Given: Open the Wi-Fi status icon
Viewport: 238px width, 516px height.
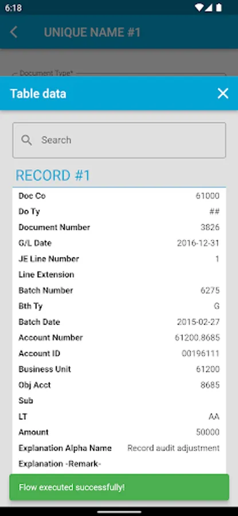Looking at the screenshot, I should click(x=199, y=7).
